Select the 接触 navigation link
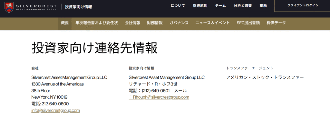 [x=263, y=6]
